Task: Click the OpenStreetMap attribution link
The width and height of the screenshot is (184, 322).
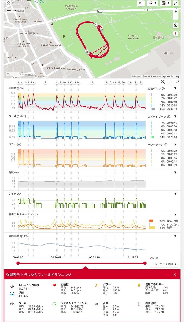Action: 152,76
